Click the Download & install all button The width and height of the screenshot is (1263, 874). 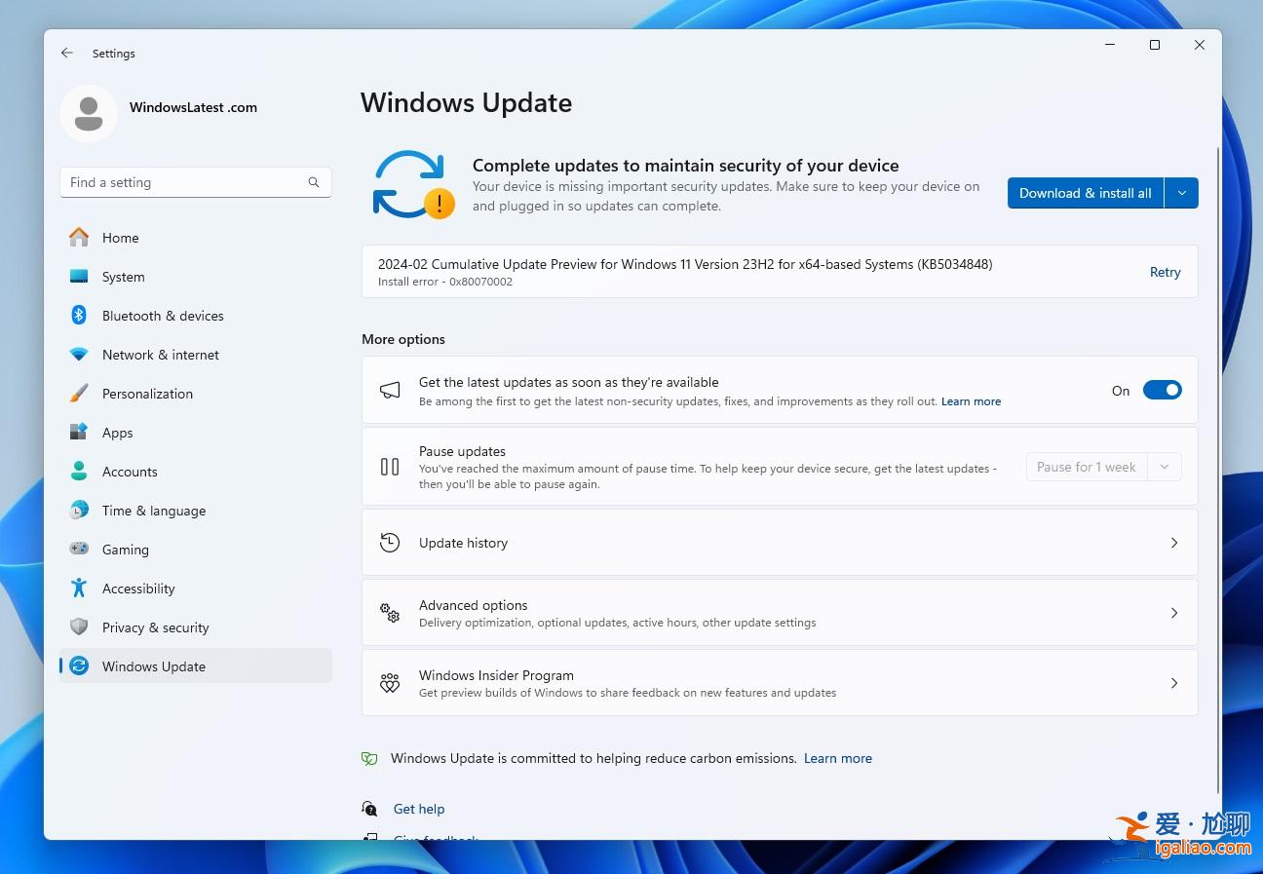pos(1085,193)
